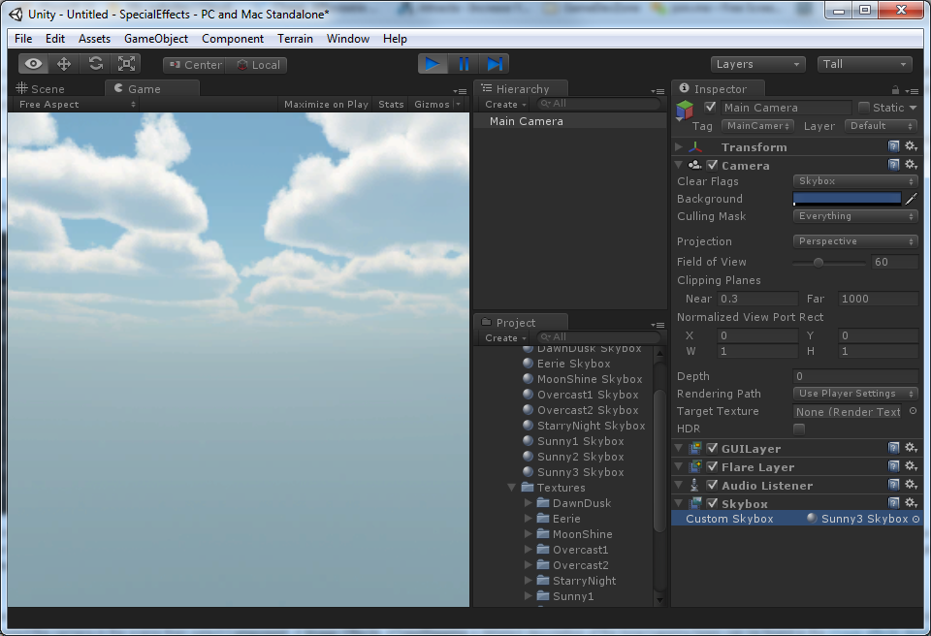931x636 pixels.
Task: Select the Hand (view) tool
Action: pos(33,64)
